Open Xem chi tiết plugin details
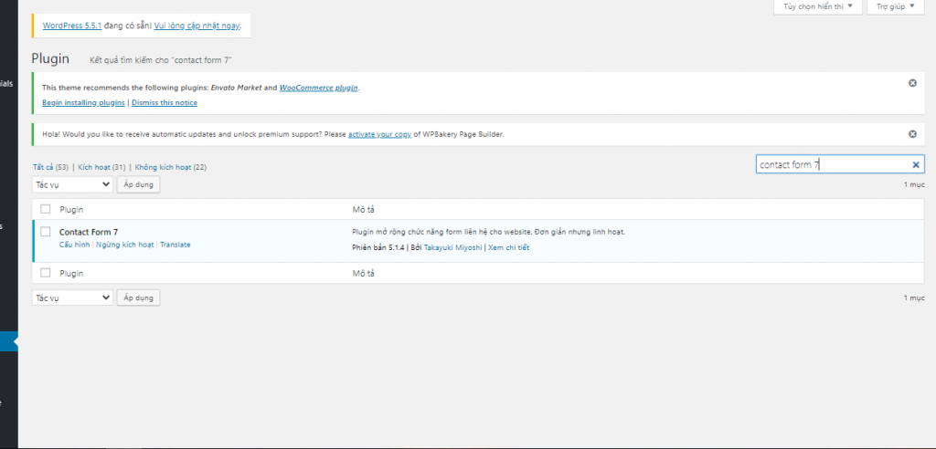936x449 pixels. click(508, 247)
